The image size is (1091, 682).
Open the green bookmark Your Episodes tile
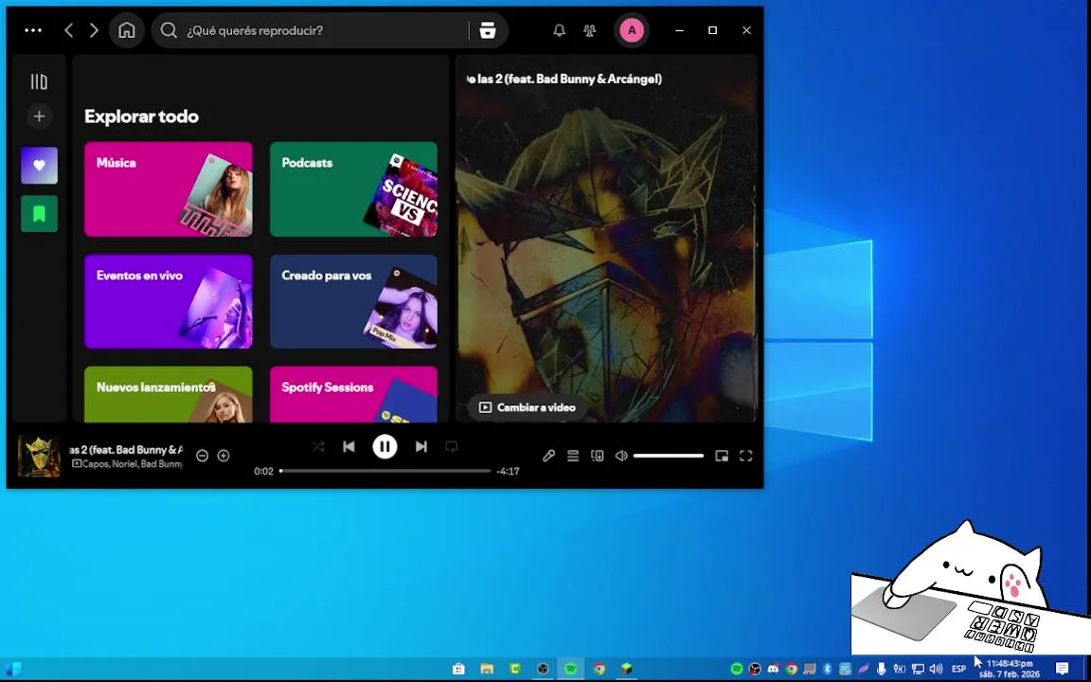click(39, 214)
